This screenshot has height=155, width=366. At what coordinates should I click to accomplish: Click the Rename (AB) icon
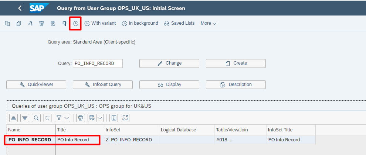[30, 23]
